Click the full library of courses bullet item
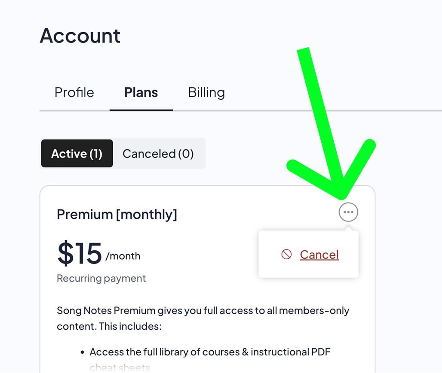 pos(210,352)
